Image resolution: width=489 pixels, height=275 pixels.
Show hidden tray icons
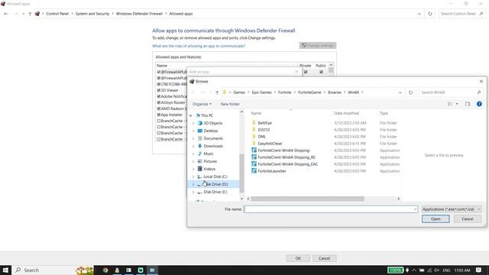[414, 270]
